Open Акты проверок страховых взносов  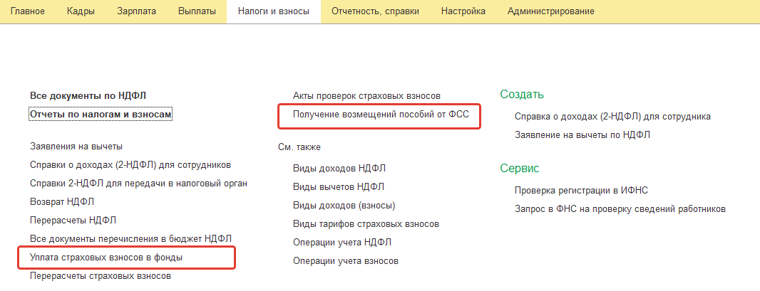[366, 96]
